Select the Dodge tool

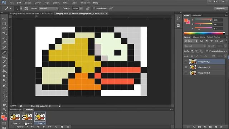coord(4,80)
